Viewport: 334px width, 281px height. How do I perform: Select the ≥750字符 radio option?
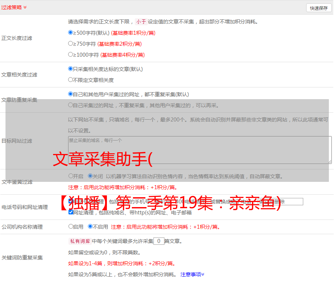tap(71, 44)
